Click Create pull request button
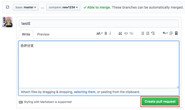 160,101
